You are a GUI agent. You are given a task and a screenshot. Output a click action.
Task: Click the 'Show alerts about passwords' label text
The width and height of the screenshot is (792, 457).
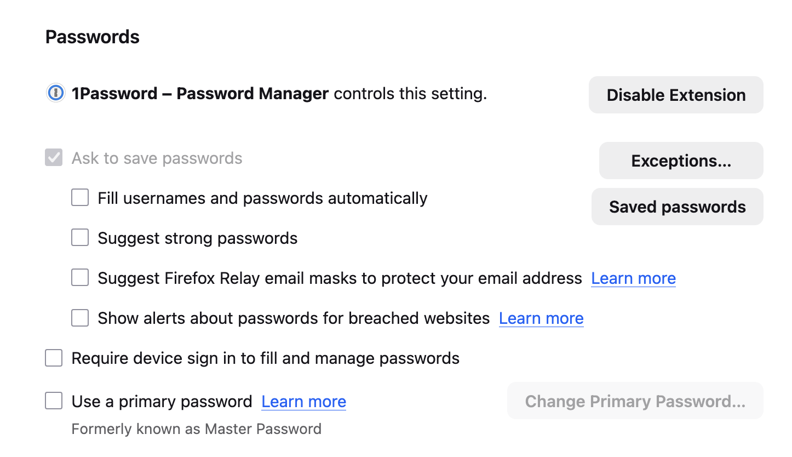294,318
